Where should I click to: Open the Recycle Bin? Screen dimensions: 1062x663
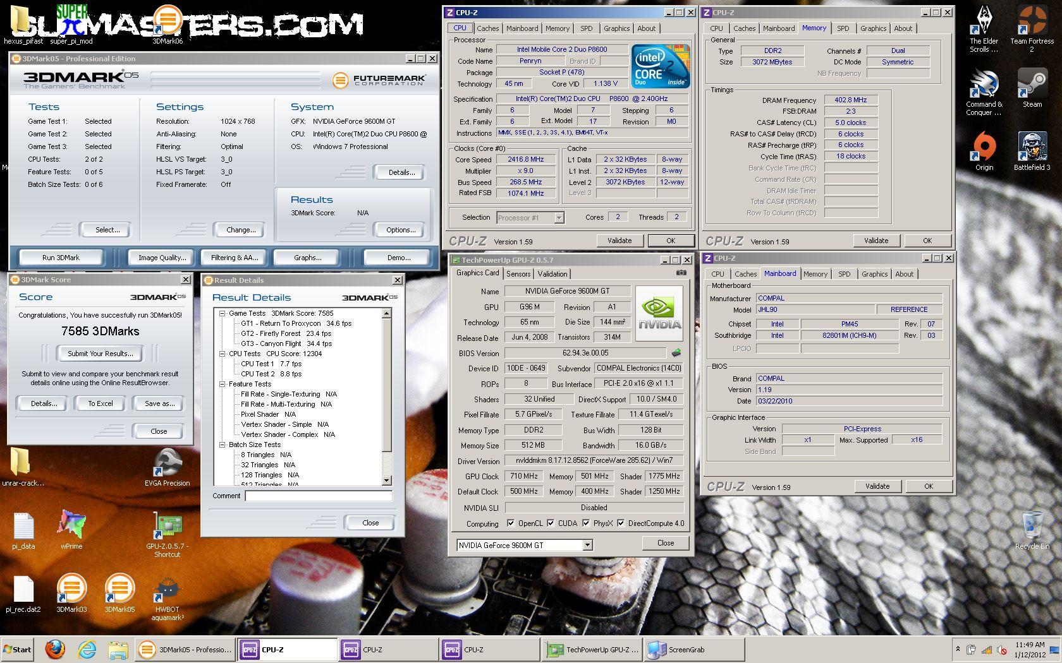(1032, 530)
